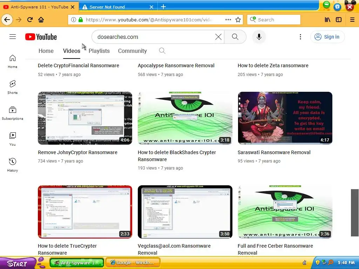The image size is (359, 269).
Task: Open How to delete Zeta ransomware title
Action: [273, 65]
